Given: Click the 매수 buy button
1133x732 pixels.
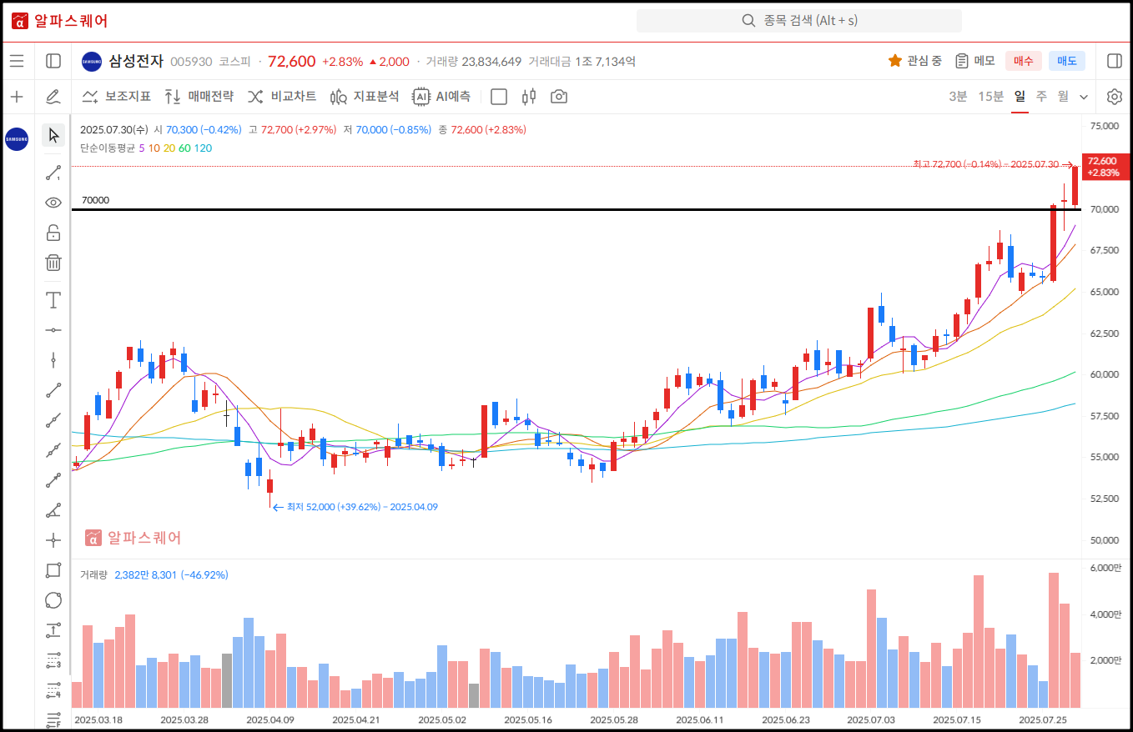Looking at the screenshot, I should [1024, 61].
